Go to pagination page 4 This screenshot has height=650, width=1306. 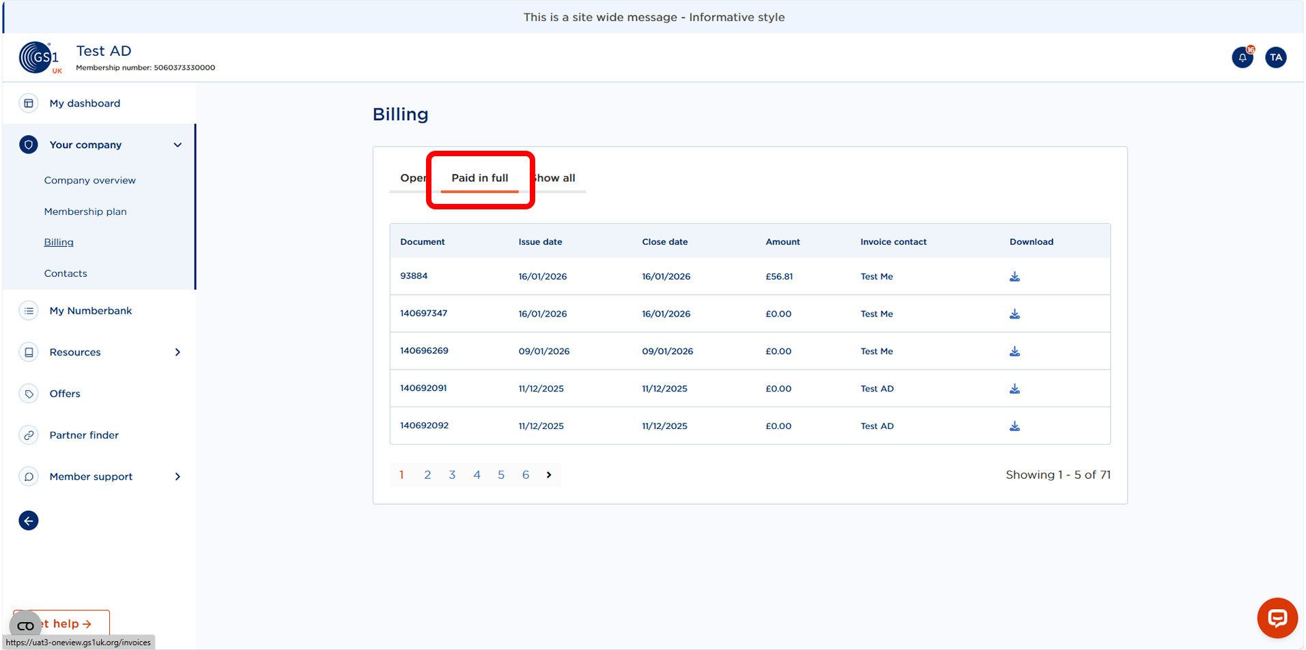[x=477, y=475]
